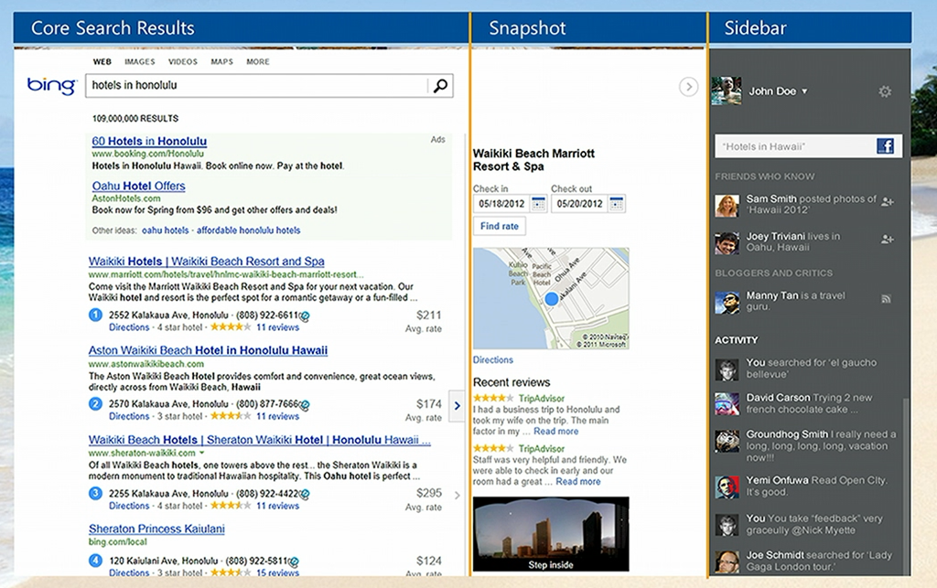Click Directions for 2552 Kalakaua Ave
The image size is (937, 588).
[129, 327]
